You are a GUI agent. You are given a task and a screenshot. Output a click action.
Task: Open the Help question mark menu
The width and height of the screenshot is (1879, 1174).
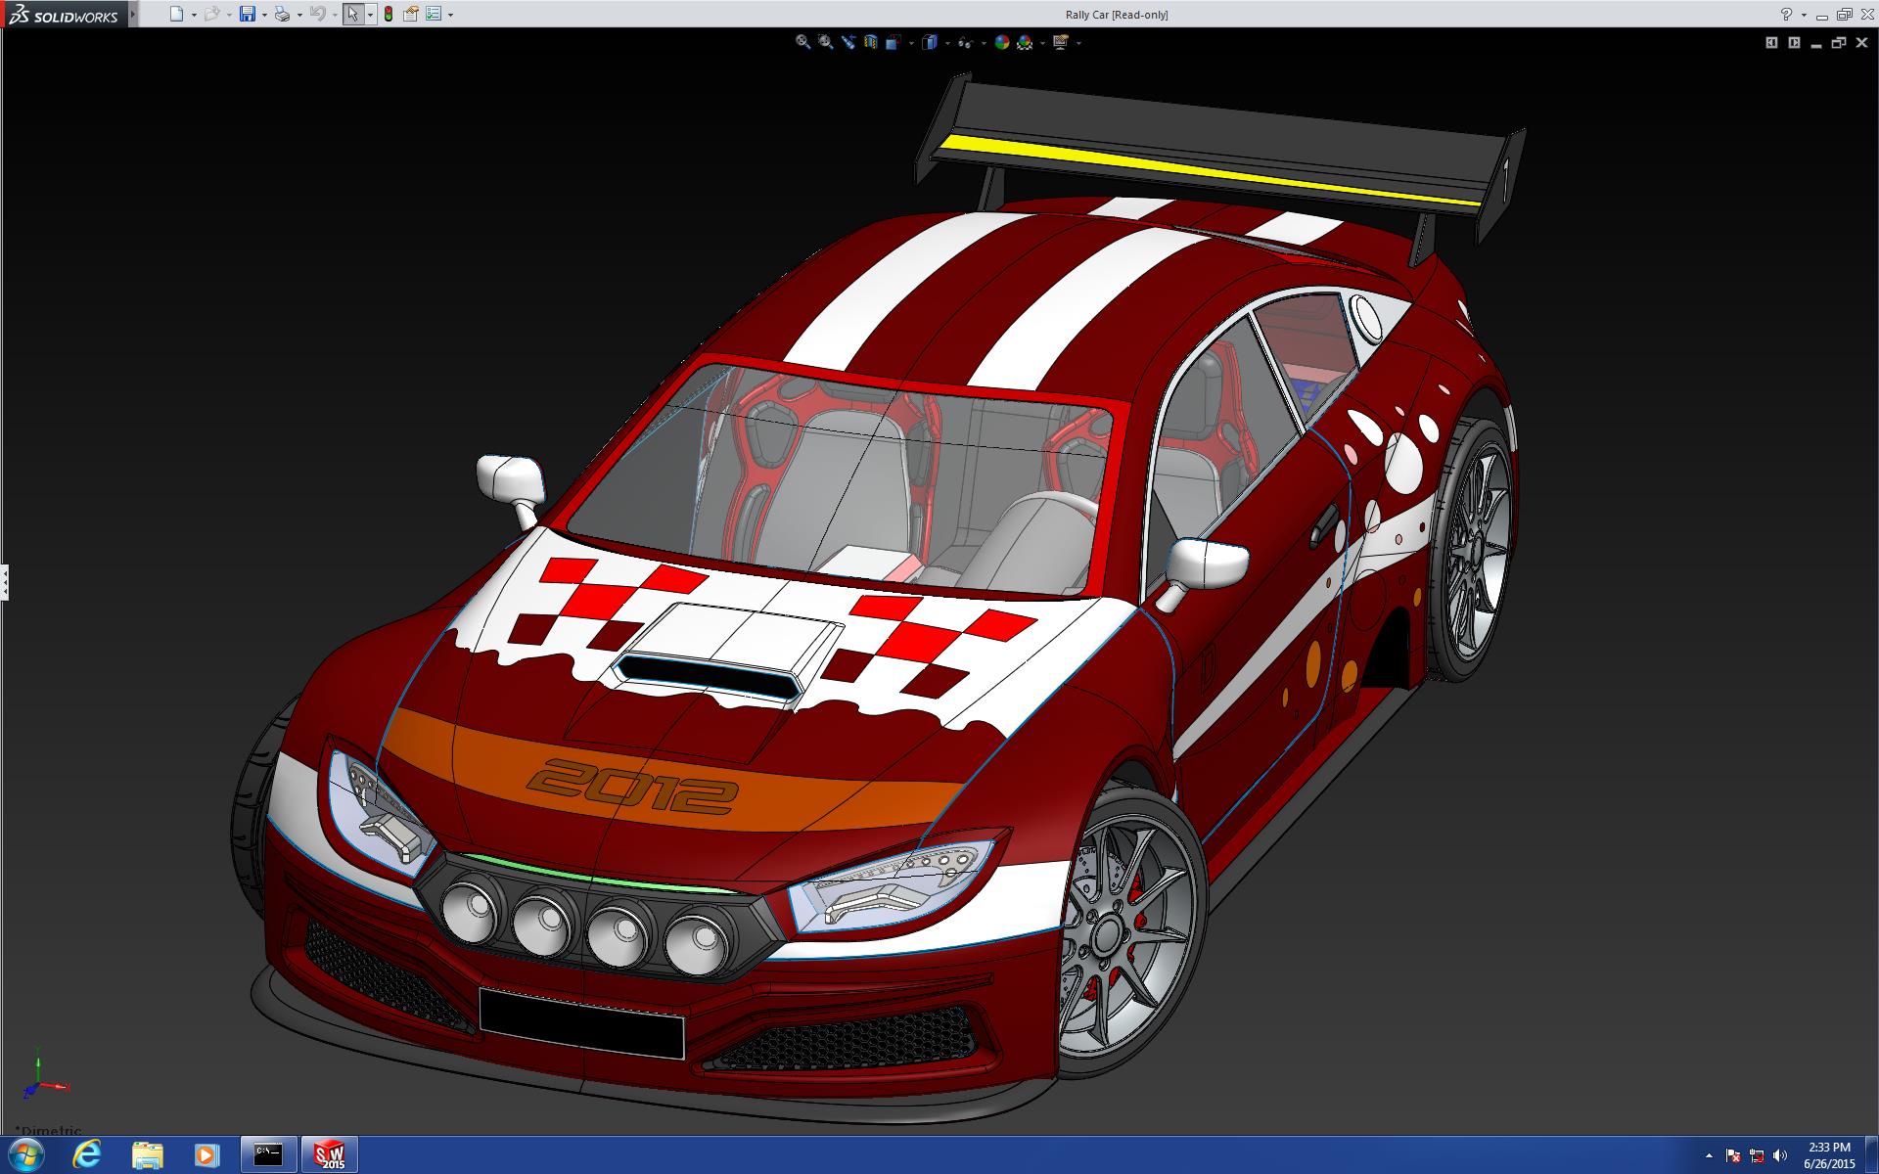pyautogui.click(x=1786, y=14)
